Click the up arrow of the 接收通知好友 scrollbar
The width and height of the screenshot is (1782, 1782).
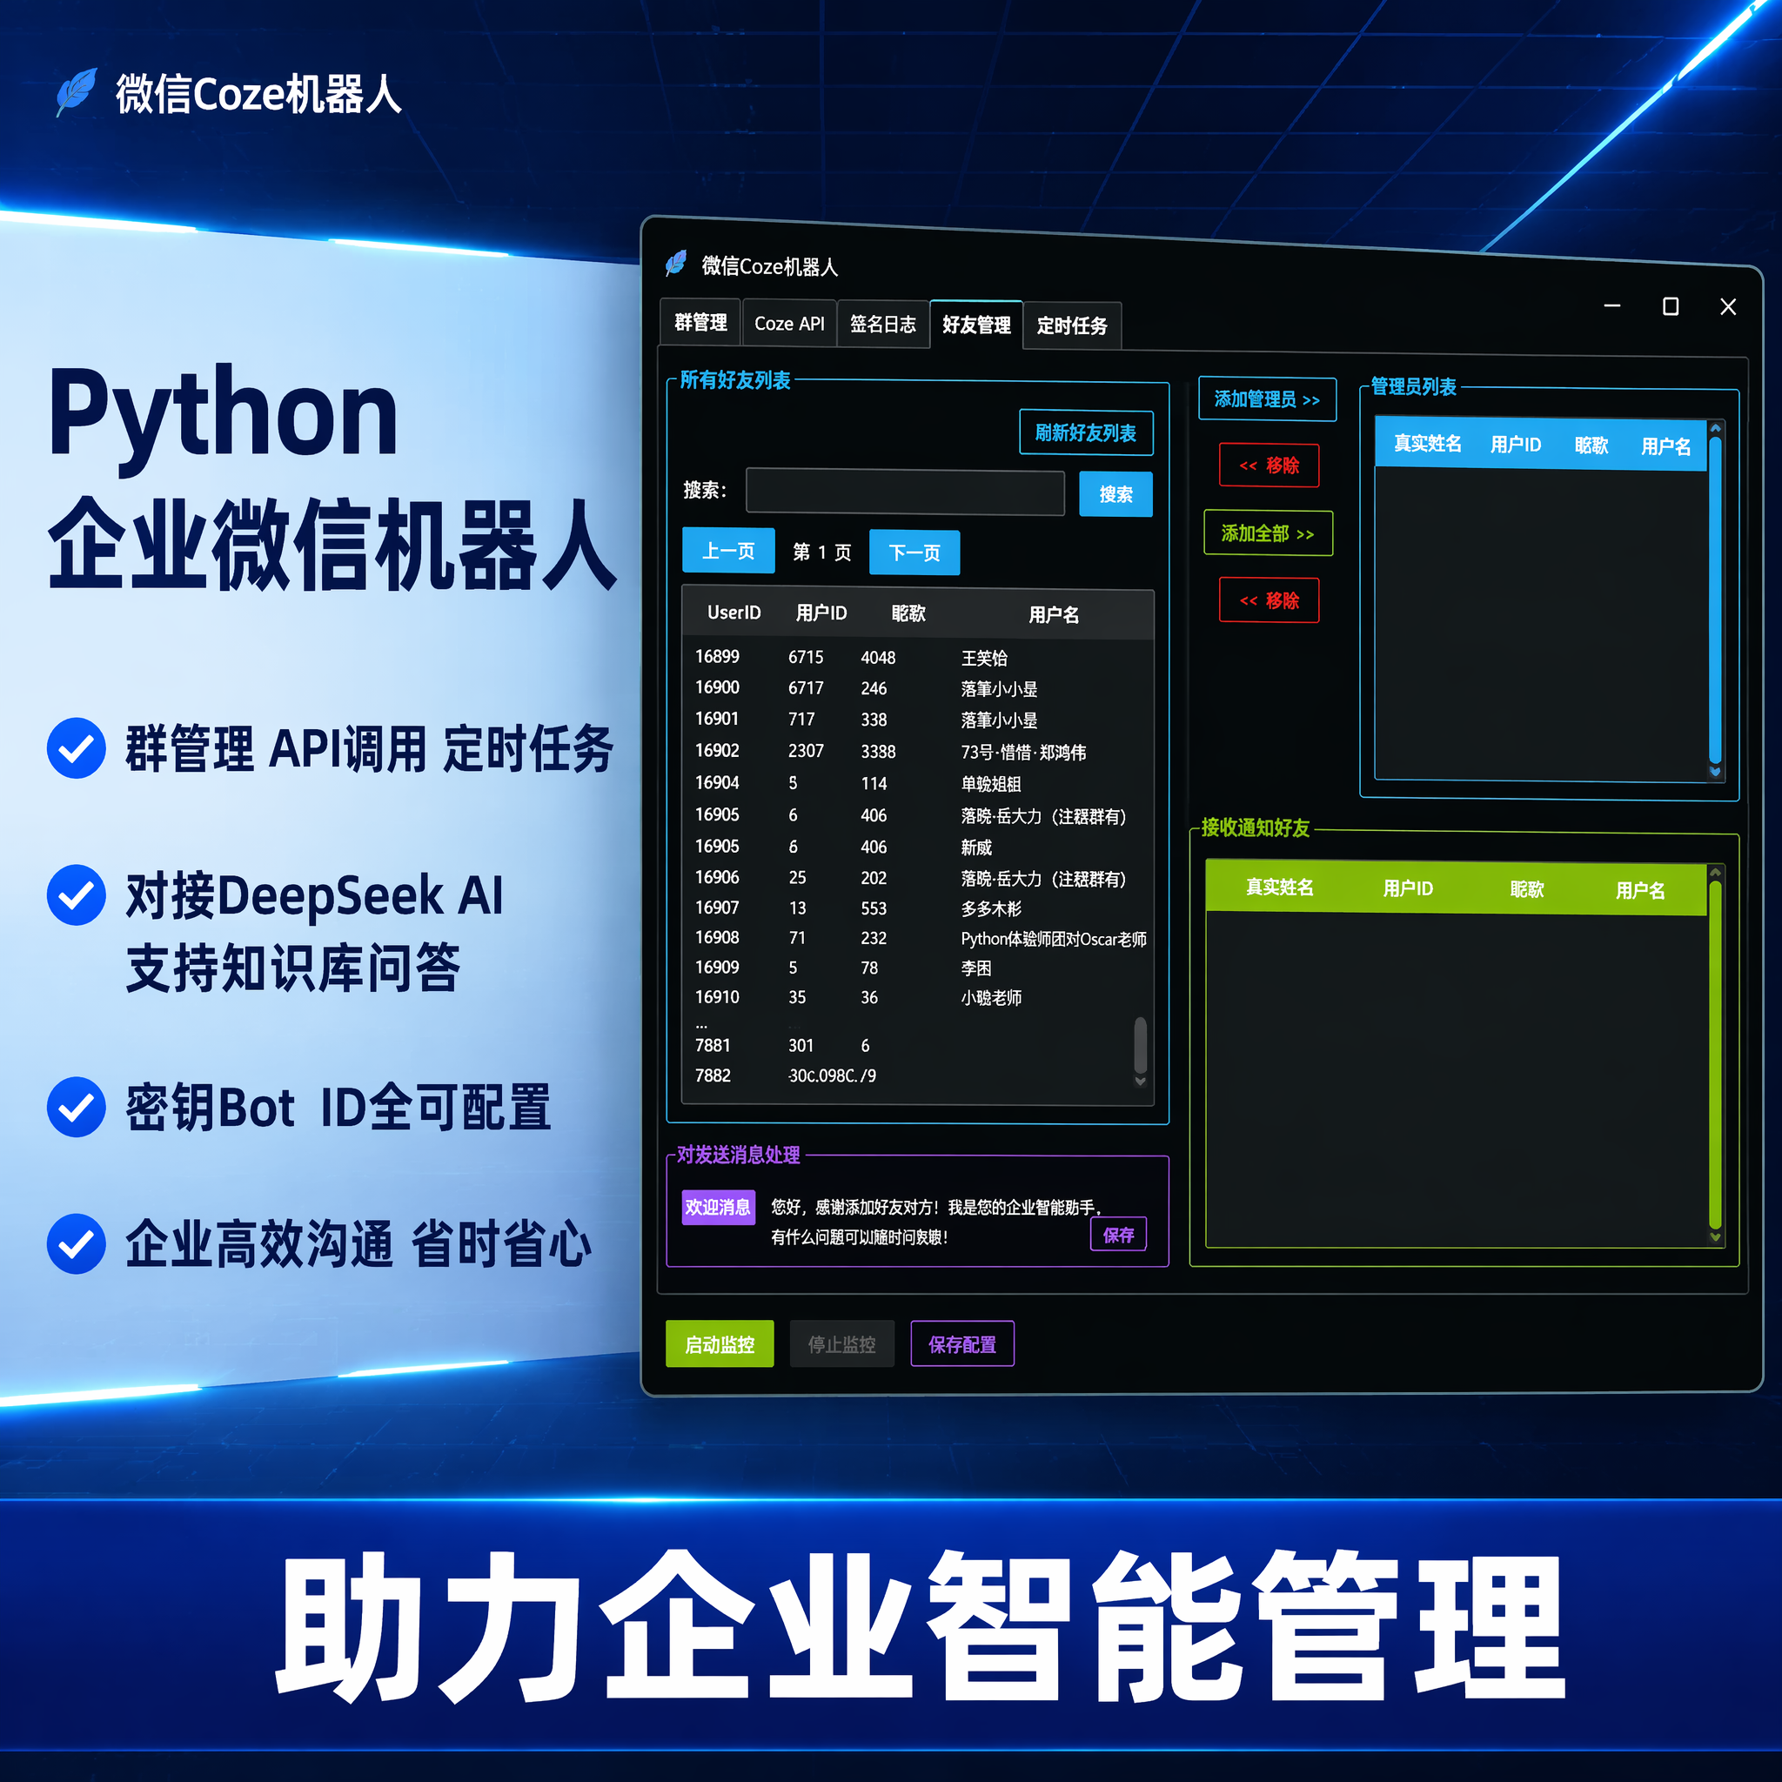(x=1715, y=873)
